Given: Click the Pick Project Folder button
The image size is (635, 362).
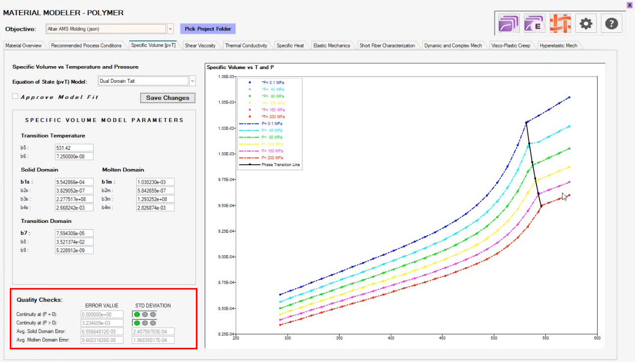Looking at the screenshot, I should point(208,29).
